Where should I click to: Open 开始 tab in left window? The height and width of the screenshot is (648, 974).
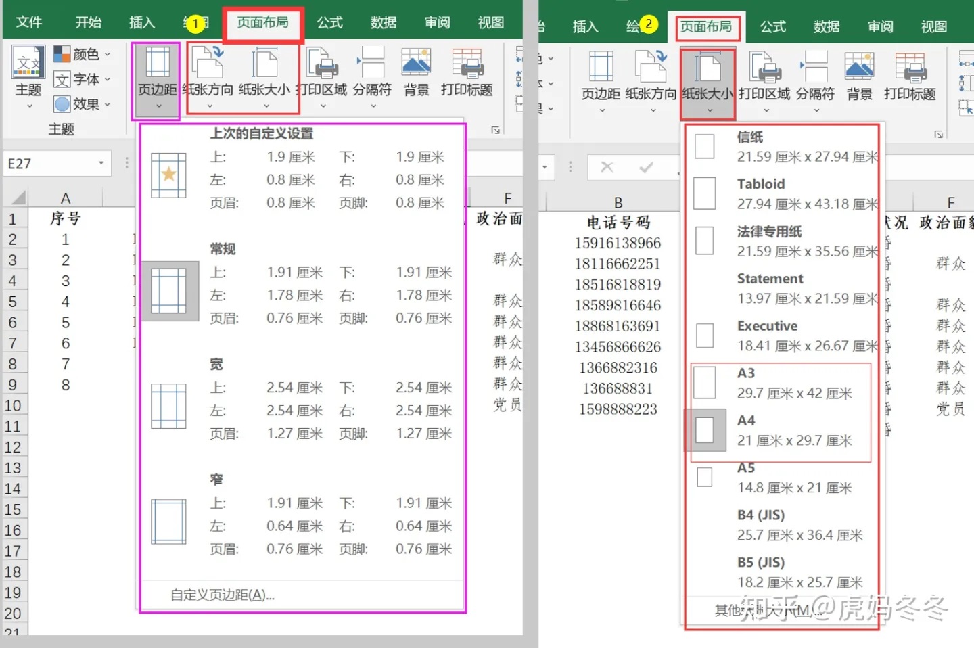(x=88, y=22)
